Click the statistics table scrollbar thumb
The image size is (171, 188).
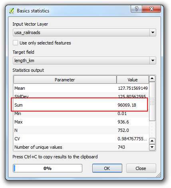pyautogui.click(x=152, y=101)
